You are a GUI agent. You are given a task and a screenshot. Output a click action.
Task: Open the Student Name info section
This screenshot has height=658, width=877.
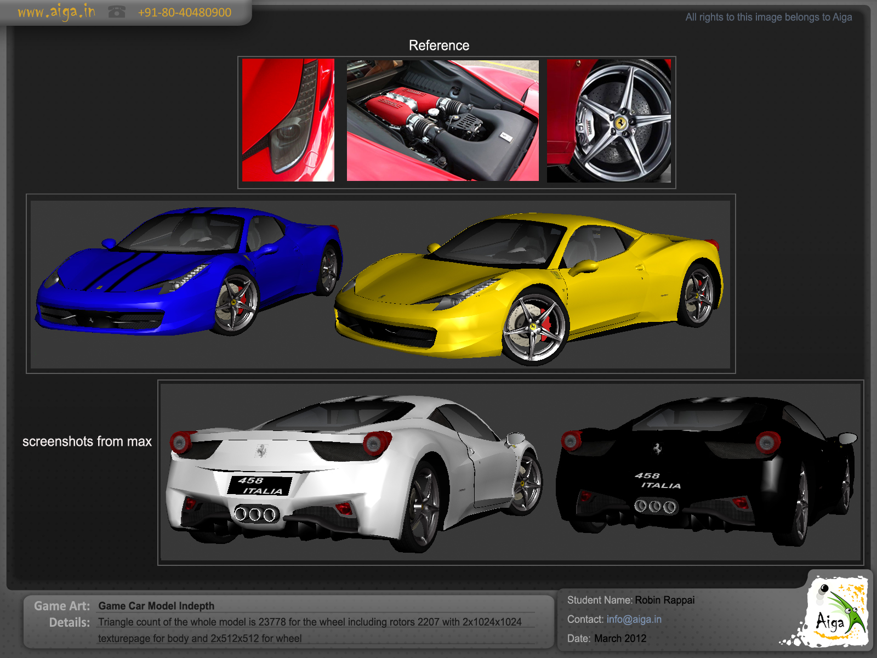[x=600, y=600]
